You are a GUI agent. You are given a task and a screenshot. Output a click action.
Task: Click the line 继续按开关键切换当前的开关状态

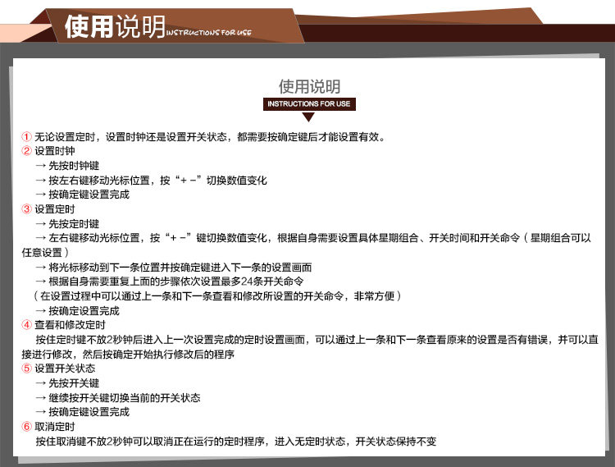point(125,397)
